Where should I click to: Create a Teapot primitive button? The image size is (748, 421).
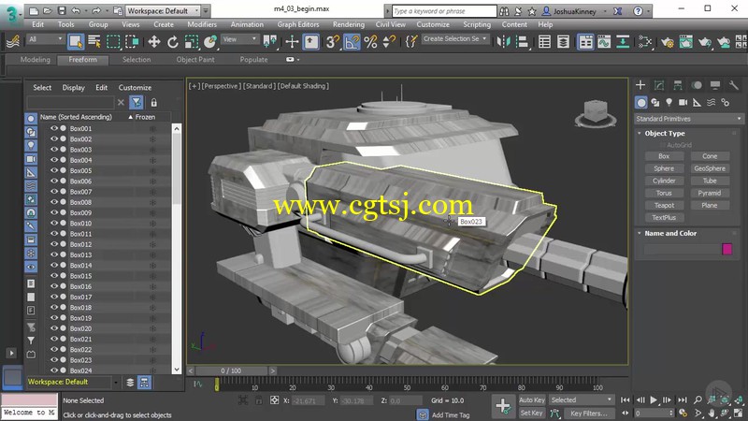(x=664, y=205)
